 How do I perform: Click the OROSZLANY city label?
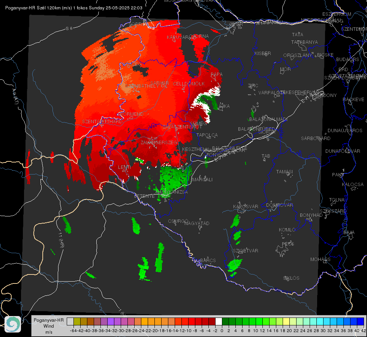pos(298,55)
